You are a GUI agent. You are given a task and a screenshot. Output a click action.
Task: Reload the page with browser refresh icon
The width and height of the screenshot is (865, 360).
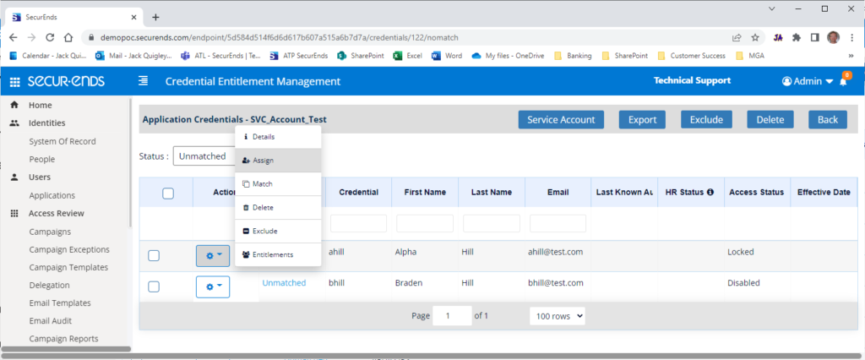click(x=50, y=37)
